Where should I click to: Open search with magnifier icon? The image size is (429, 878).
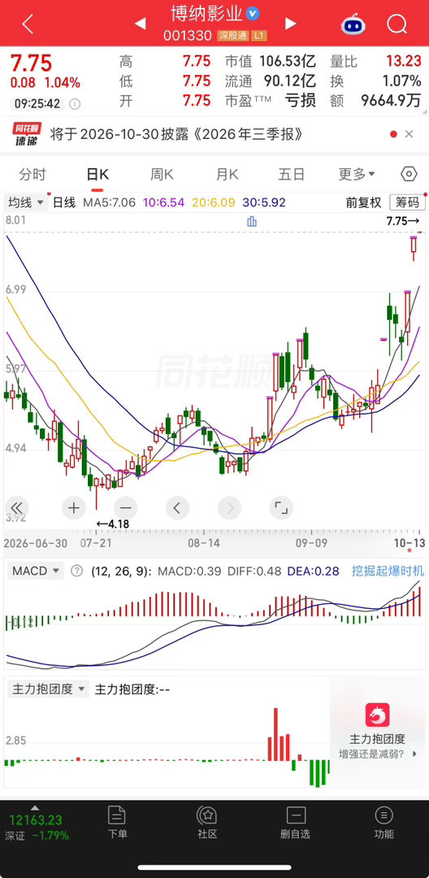tap(396, 24)
